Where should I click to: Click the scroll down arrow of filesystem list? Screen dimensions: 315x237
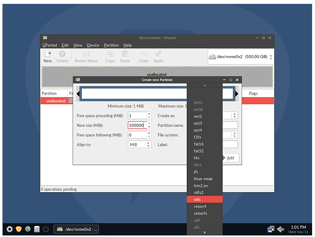(205, 233)
